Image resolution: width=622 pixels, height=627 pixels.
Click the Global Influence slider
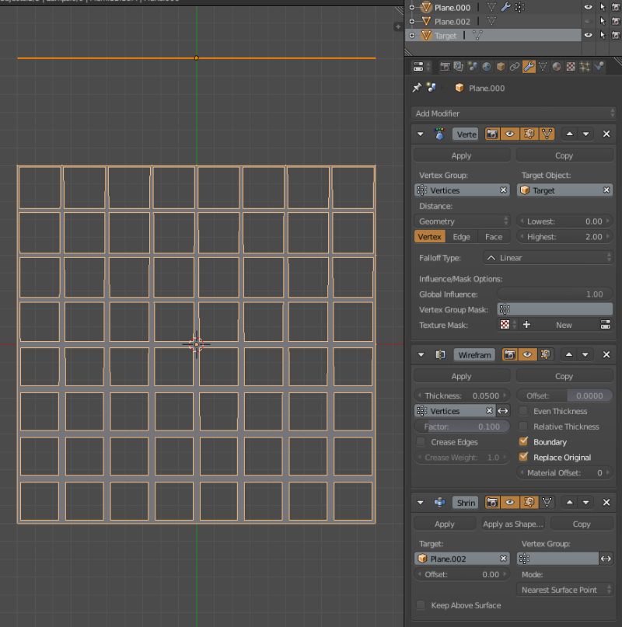[555, 294]
